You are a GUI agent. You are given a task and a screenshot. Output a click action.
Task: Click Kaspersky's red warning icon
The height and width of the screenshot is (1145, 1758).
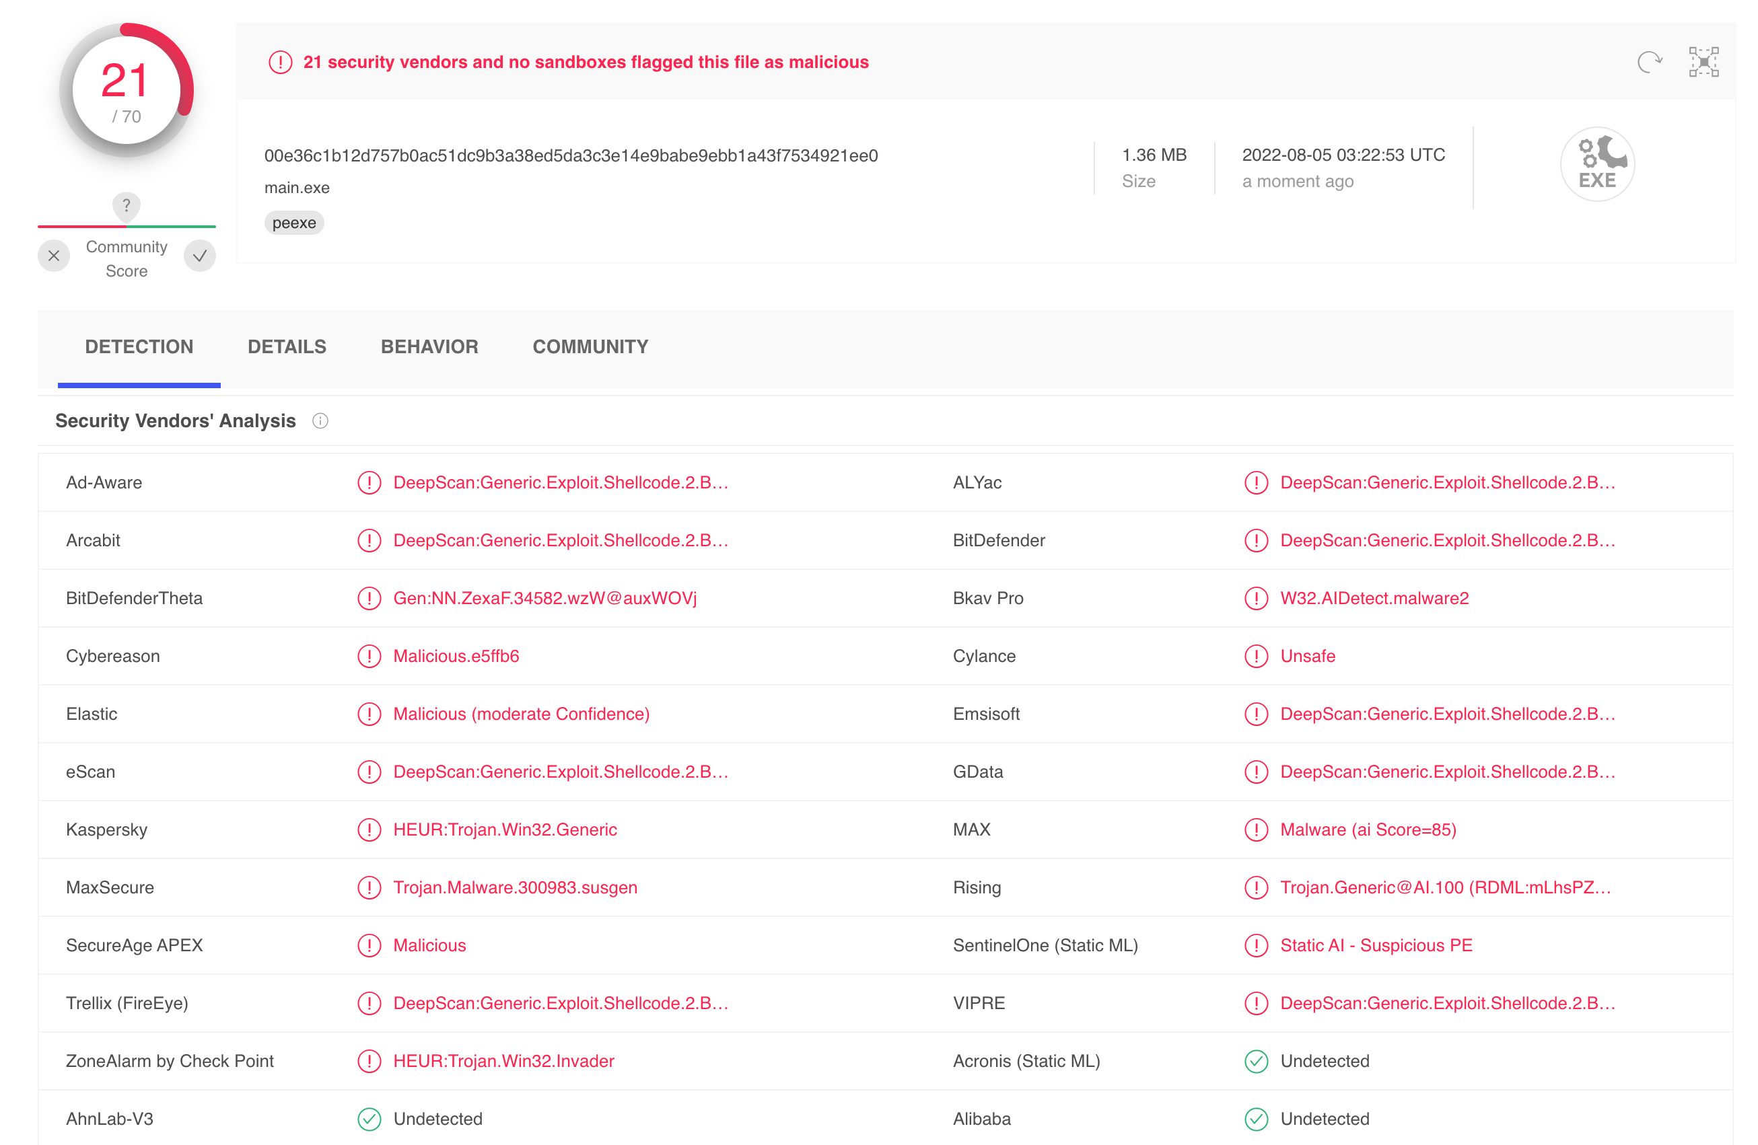coord(369,829)
